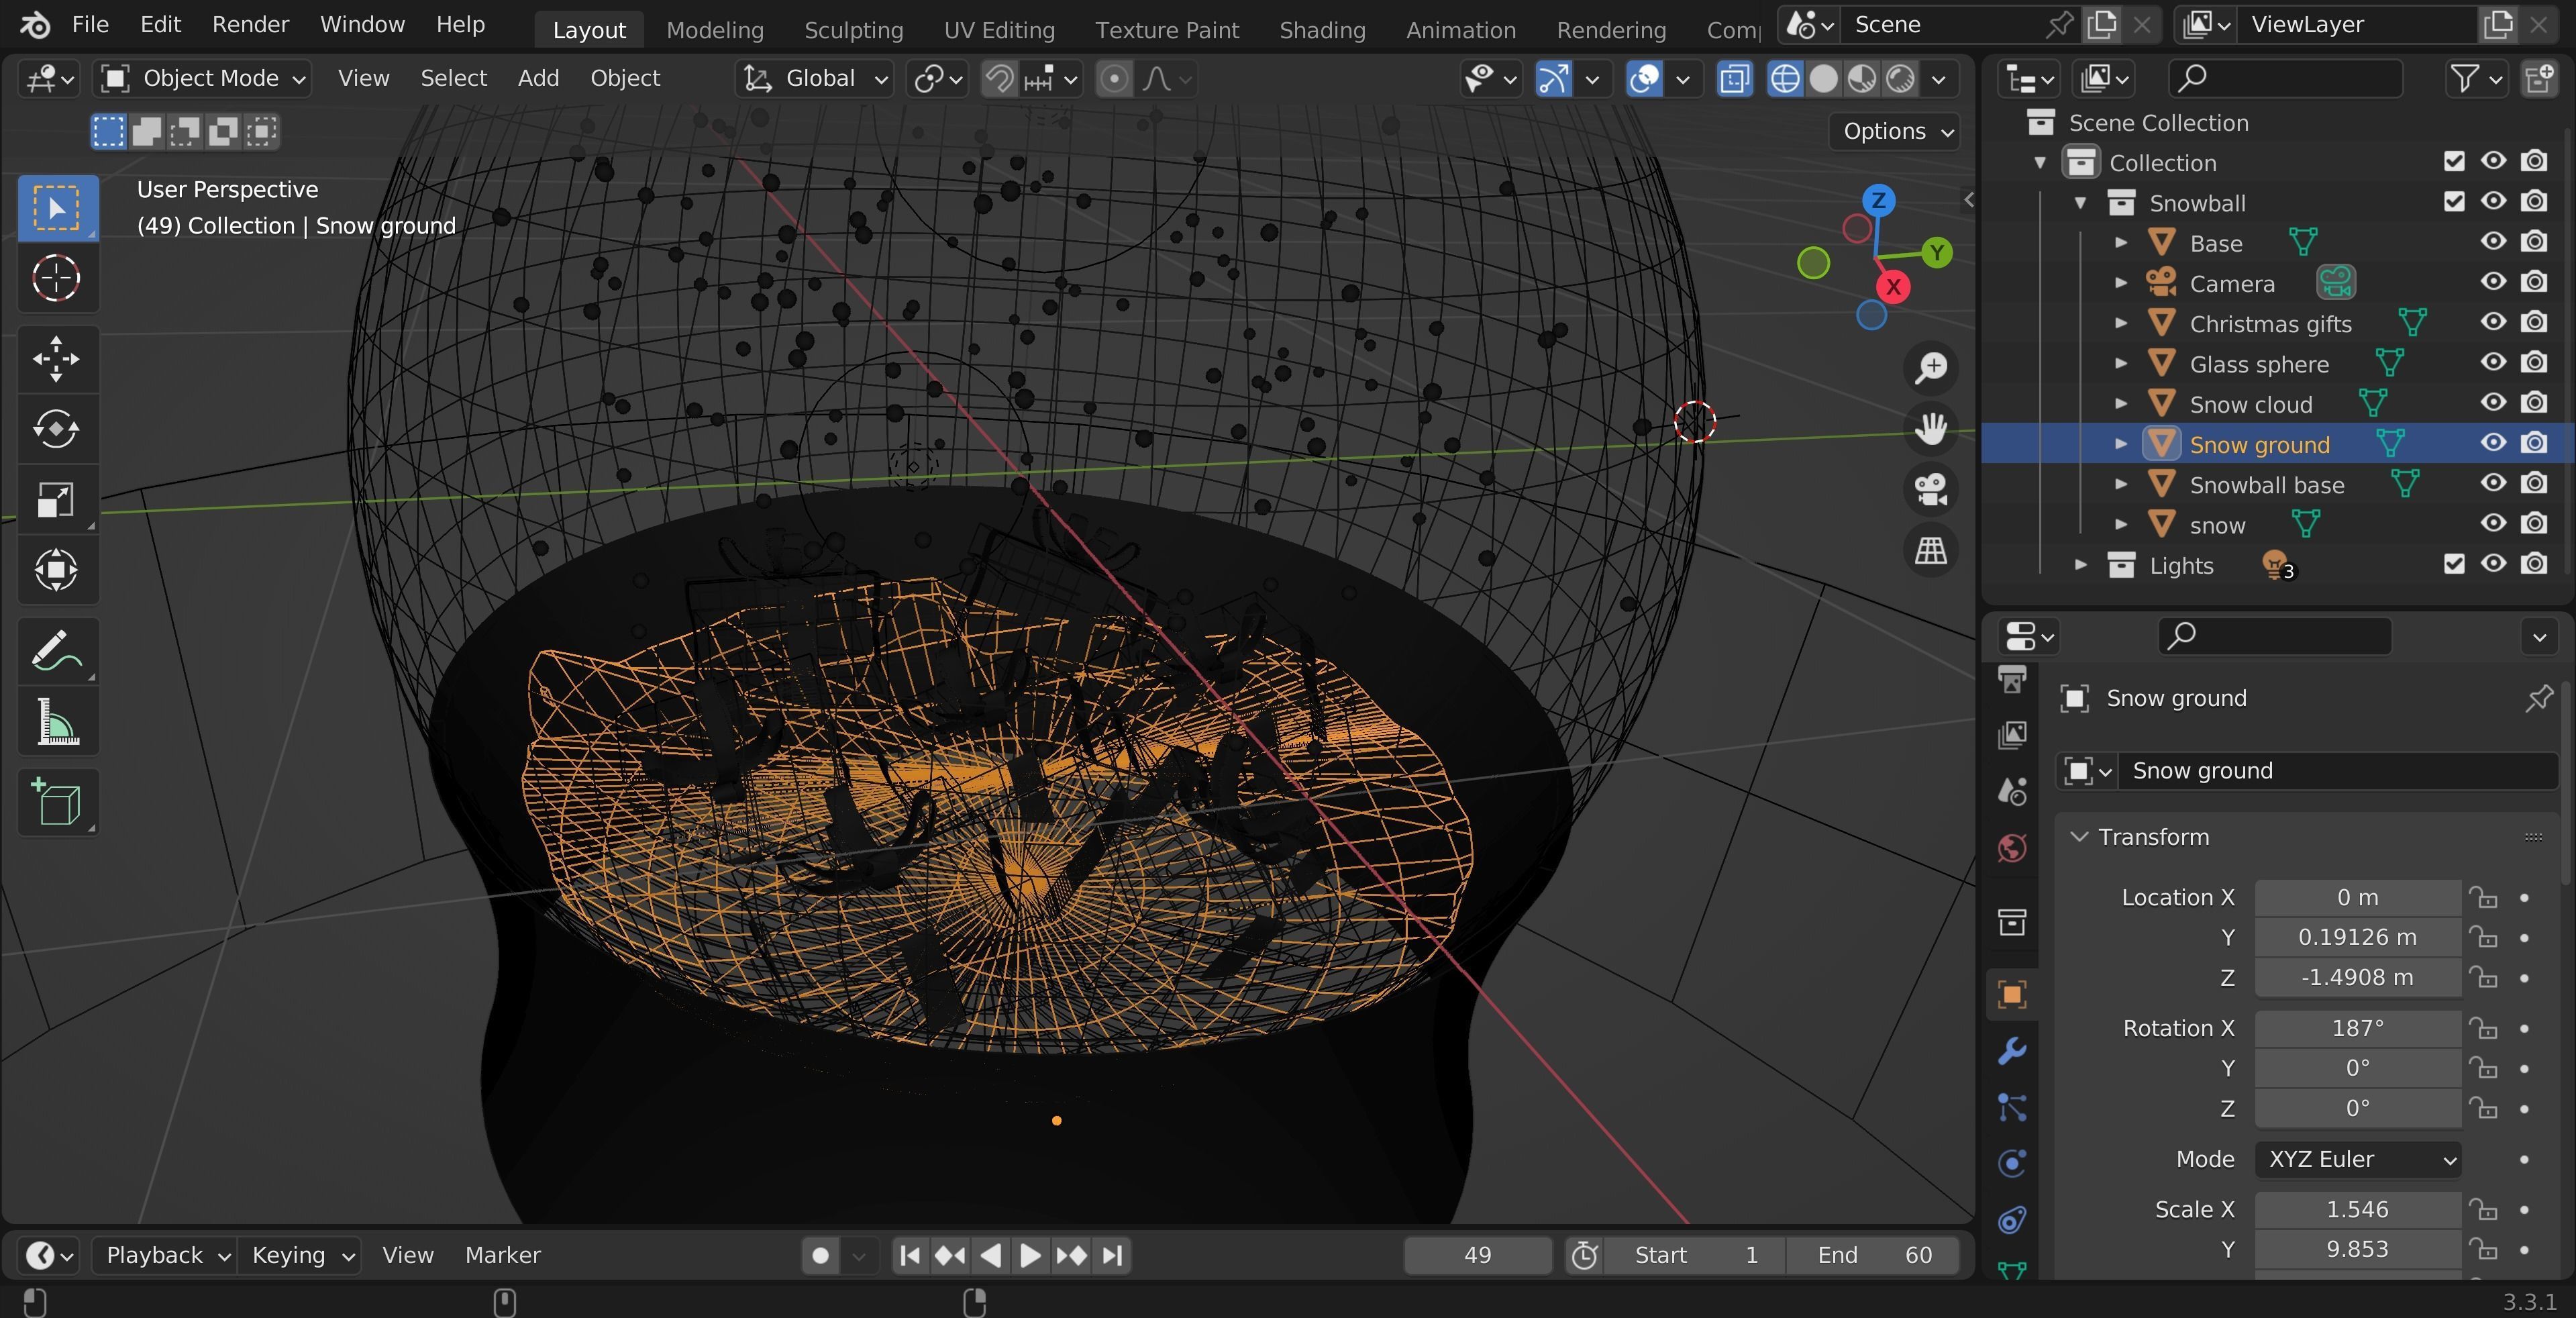Select the Scale tool

(x=57, y=499)
